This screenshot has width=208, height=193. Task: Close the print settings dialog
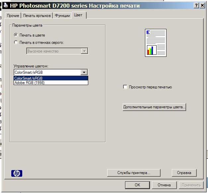(x=202, y=5)
